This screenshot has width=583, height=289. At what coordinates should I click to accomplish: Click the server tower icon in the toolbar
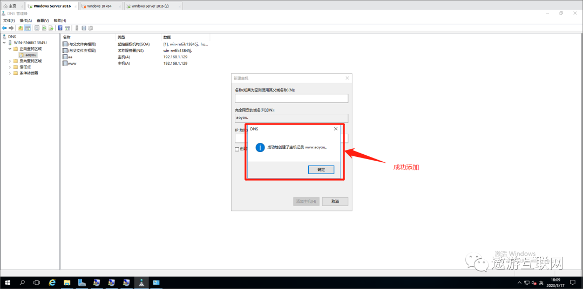coord(77,28)
